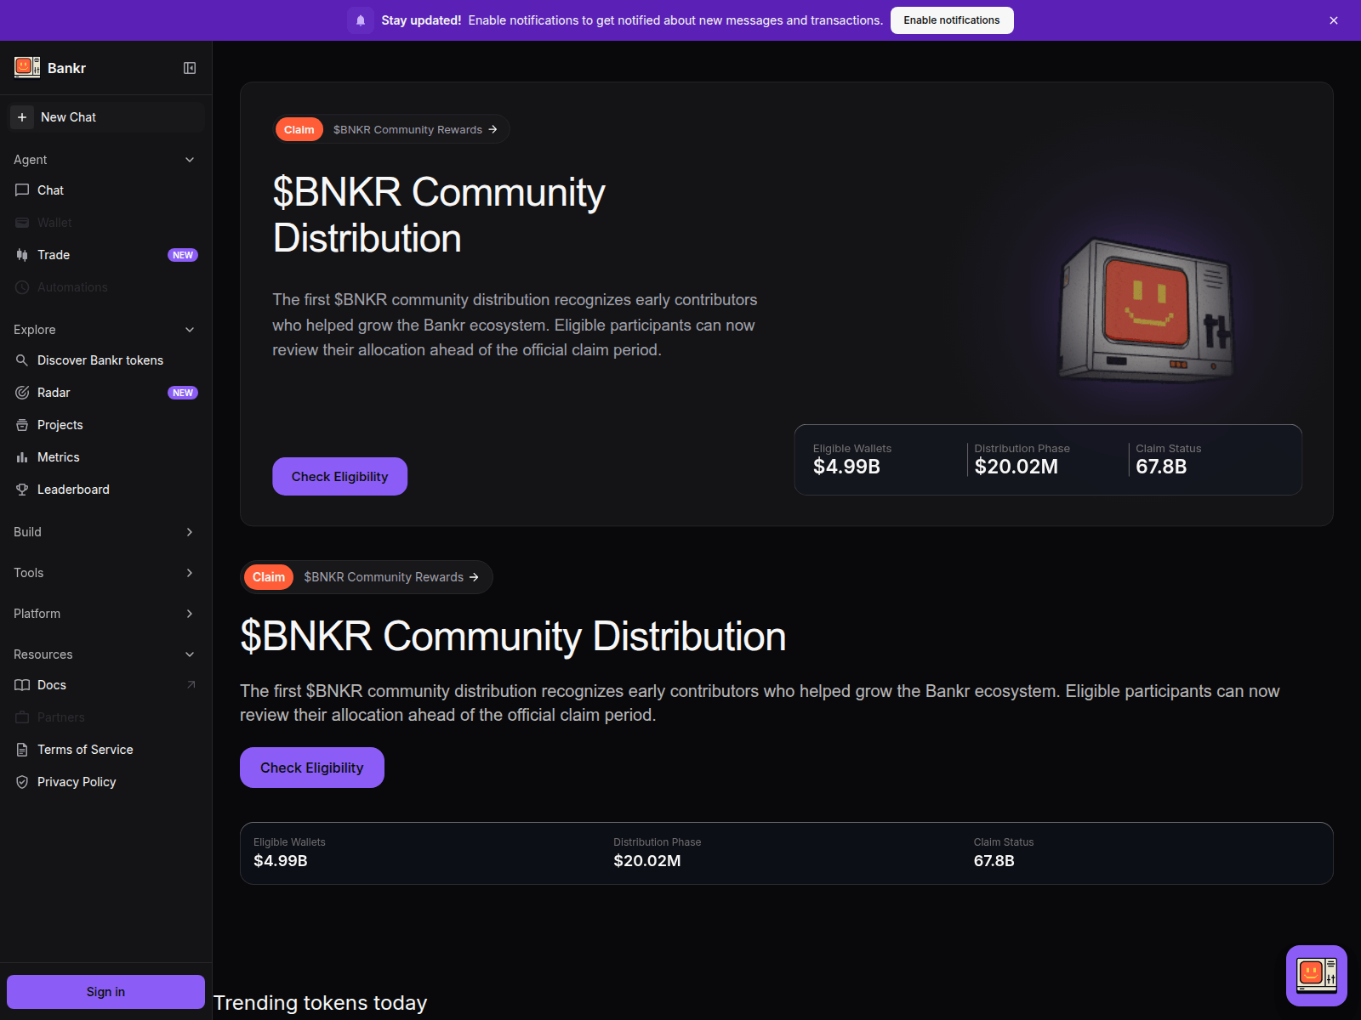Click the Trending tokens today heading
Image resolution: width=1361 pixels, height=1020 pixels.
[x=321, y=1003]
